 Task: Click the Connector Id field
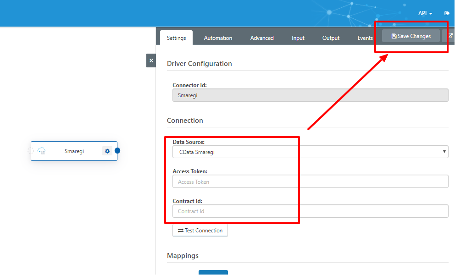click(310, 95)
